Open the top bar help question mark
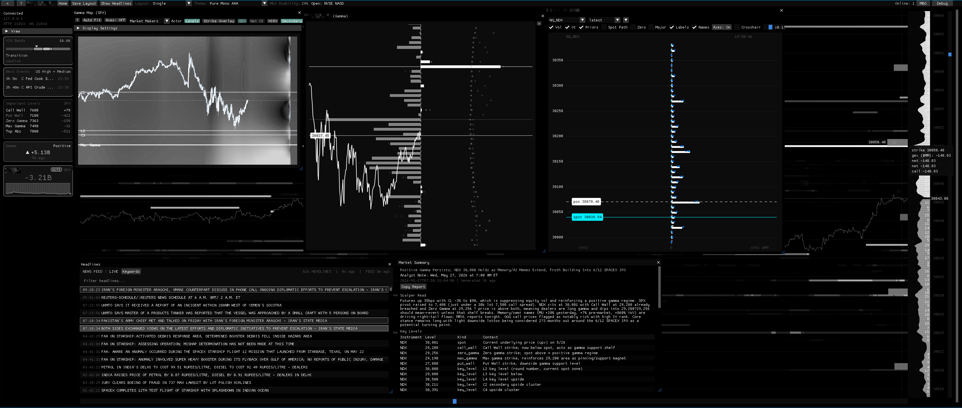 (x=21, y=3)
